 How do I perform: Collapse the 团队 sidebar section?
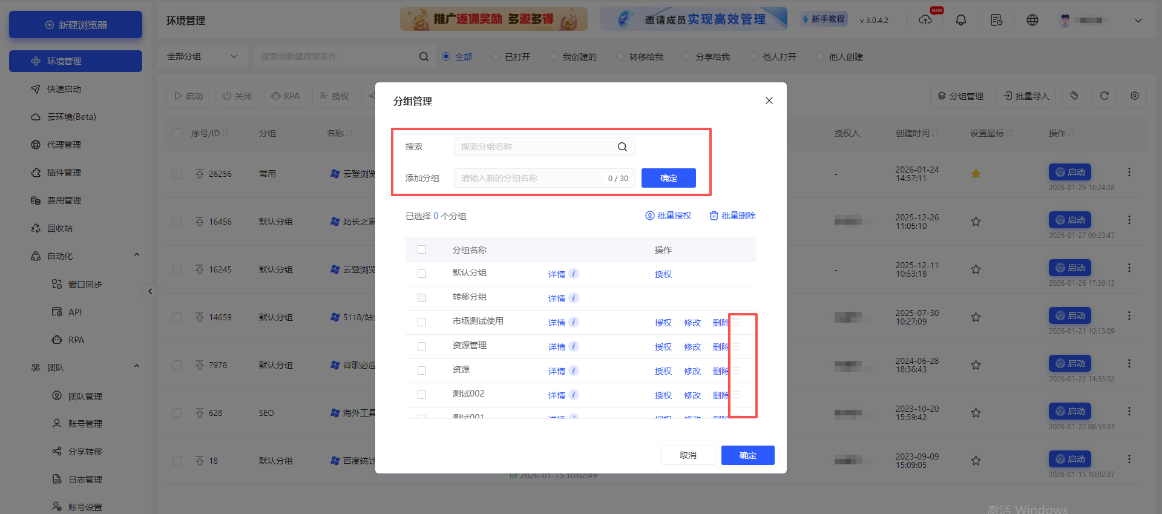tap(137, 367)
